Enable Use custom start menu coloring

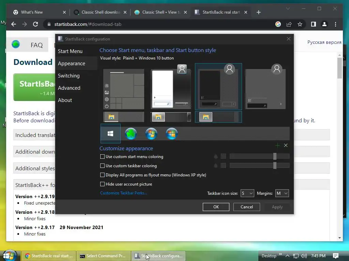(x=102, y=157)
